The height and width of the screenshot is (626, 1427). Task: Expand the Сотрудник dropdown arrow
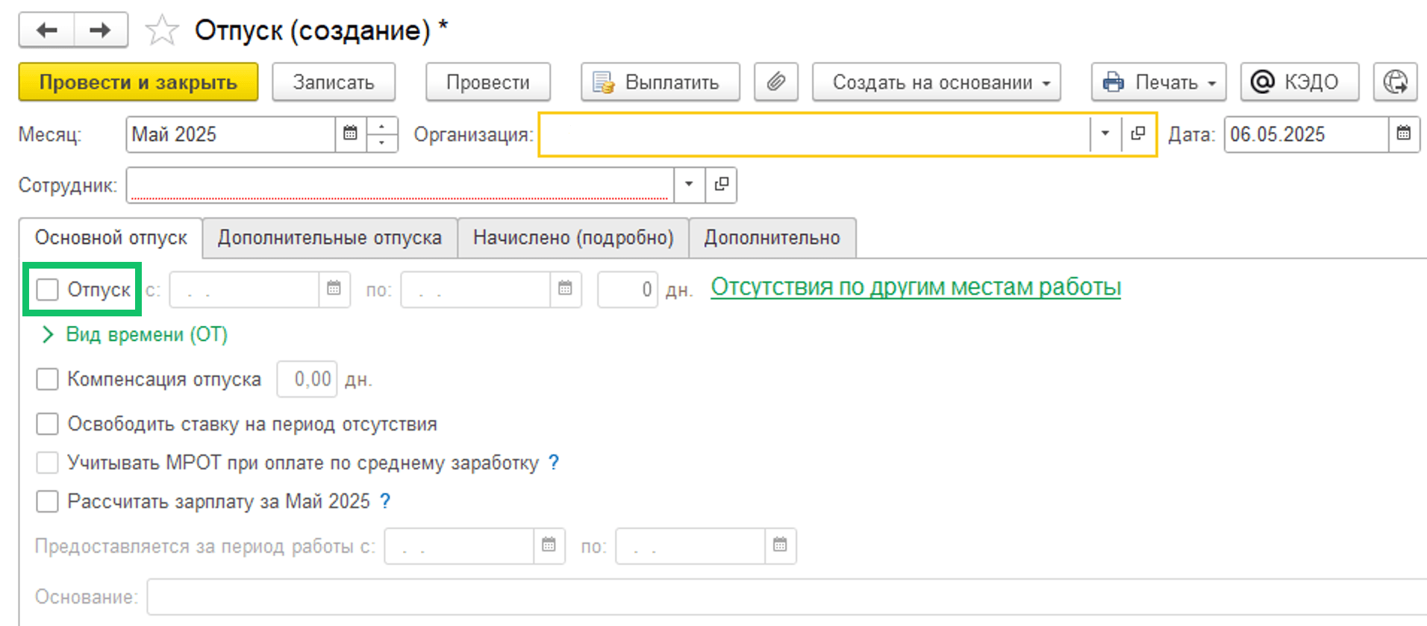(689, 184)
